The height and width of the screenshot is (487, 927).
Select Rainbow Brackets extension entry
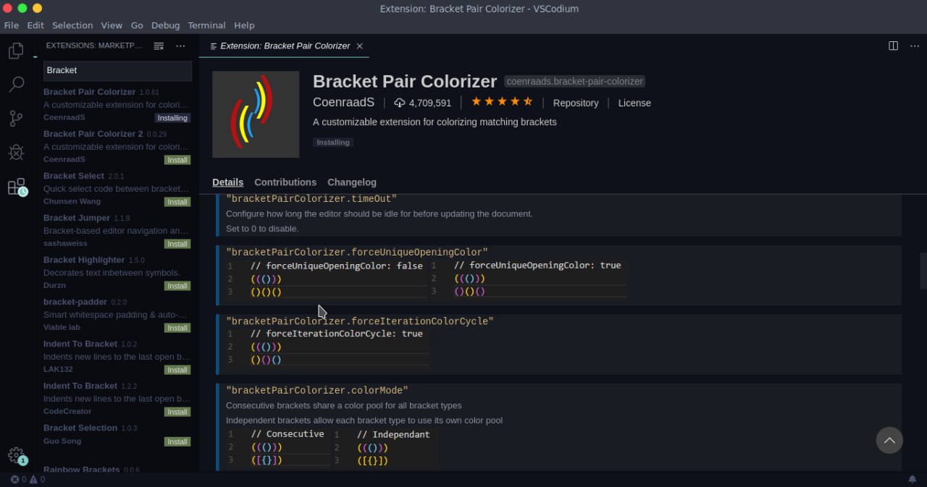coord(116,468)
